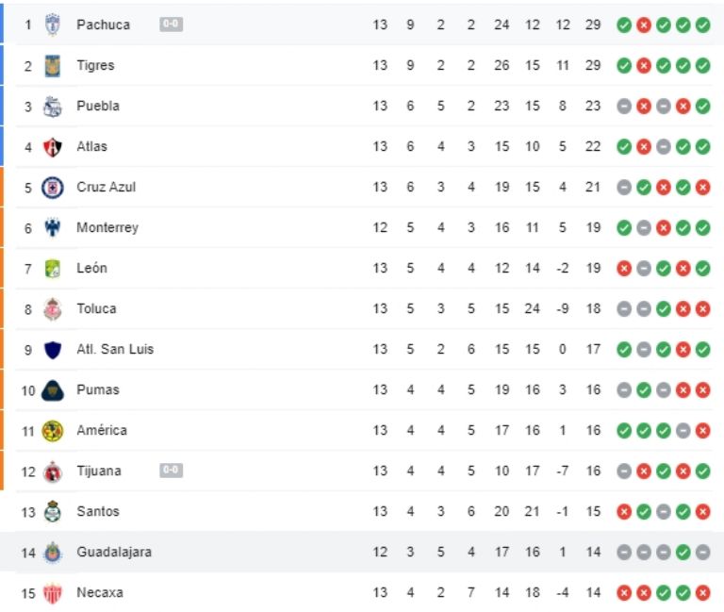Open the Atl. San Luis team link

(x=115, y=349)
